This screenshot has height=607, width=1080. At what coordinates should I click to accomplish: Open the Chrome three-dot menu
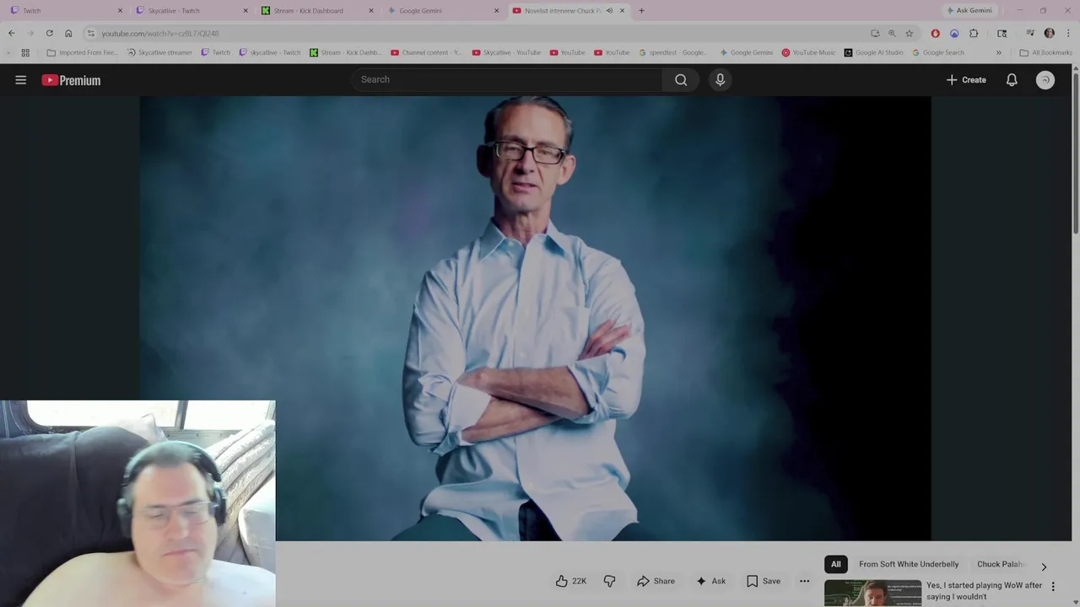(x=1068, y=34)
